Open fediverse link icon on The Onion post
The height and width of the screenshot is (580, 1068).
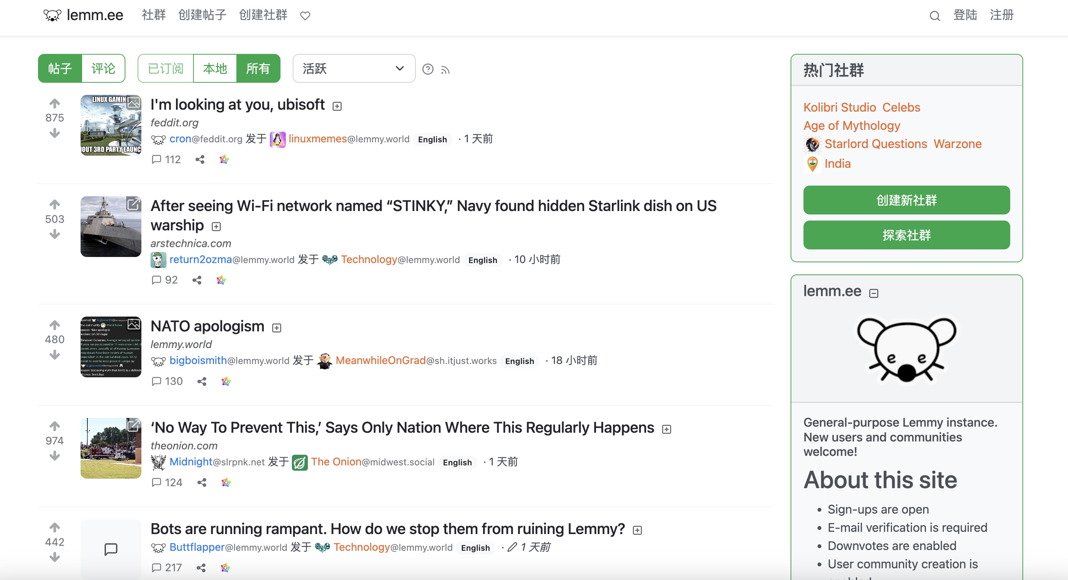[226, 482]
